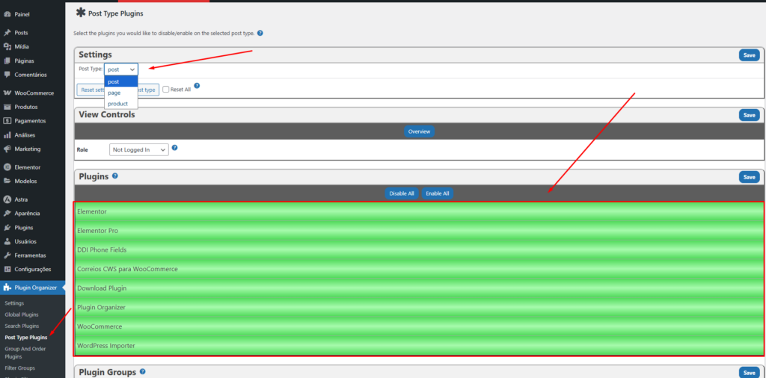Screen dimensions: 766x378
Task: Toggle the Elementor Pro plugin row
Action: [x=419, y=231]
